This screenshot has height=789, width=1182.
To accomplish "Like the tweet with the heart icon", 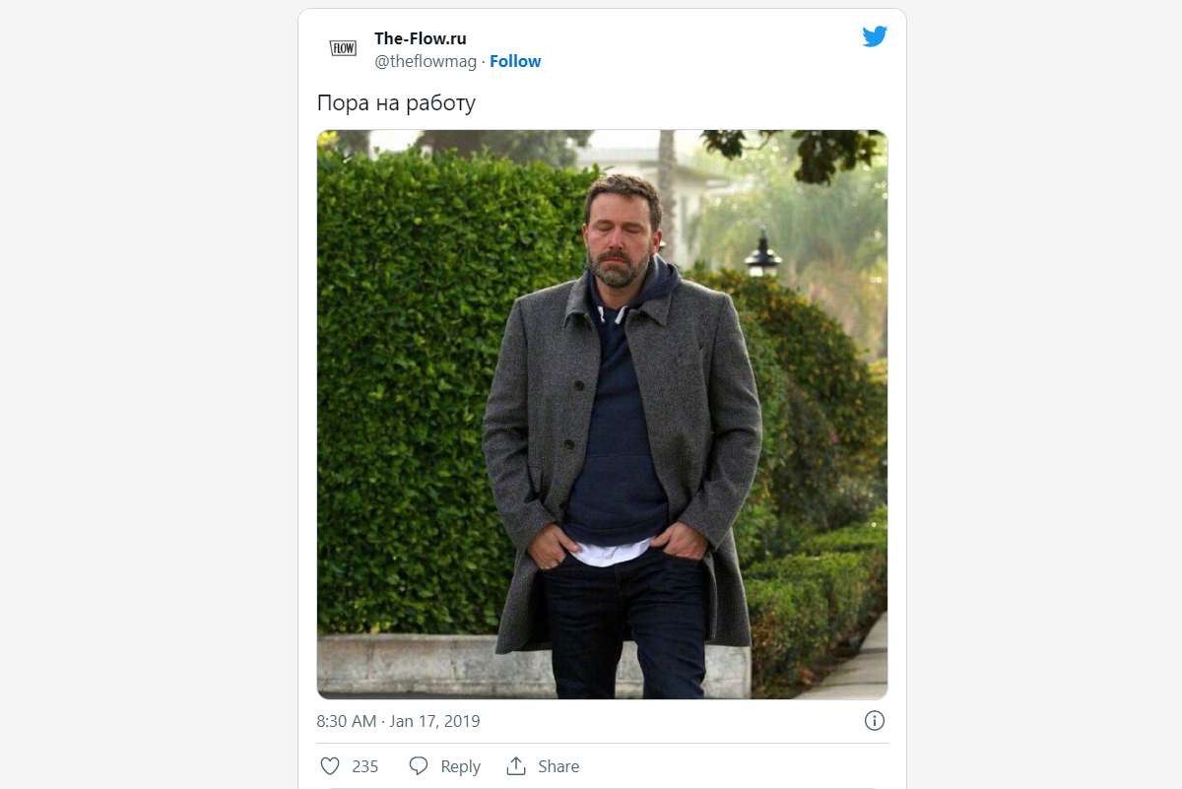I will click(330, 766).
